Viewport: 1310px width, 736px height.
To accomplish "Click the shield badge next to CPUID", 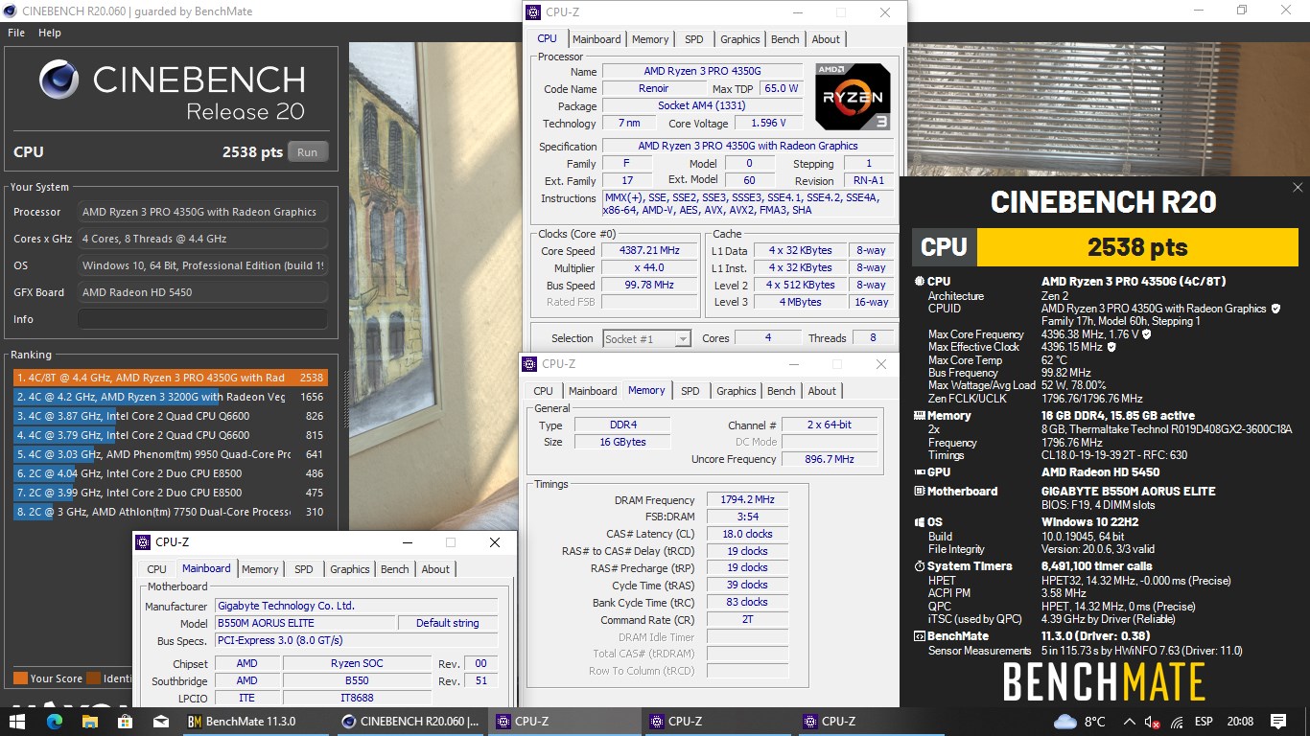I will tap(1275, 309).
